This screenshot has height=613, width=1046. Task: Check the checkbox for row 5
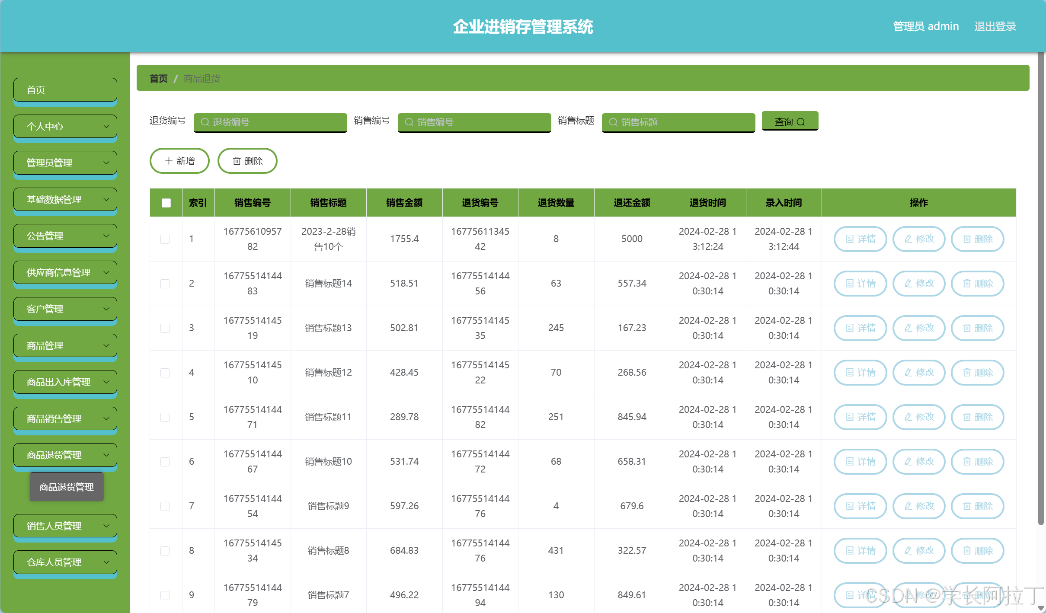click(x=165, y=417)
